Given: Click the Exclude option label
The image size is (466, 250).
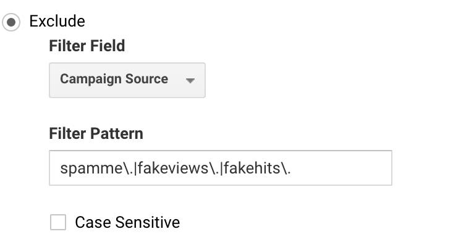Looking at the screenshot, I should 57,22.
